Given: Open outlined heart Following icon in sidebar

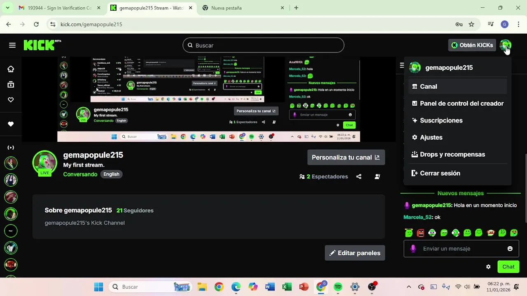Looking at the screenshot, I should pyautogui.click(x=11, y=100).
